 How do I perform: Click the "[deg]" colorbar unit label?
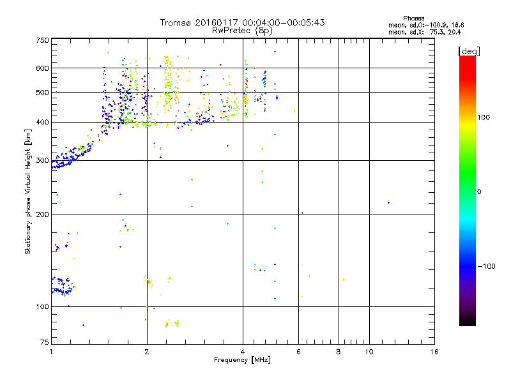click(x=469, y=51)
